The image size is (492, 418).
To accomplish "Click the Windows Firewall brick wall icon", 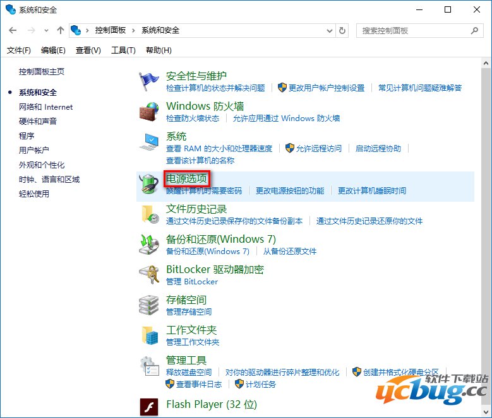I will (149, 112).
